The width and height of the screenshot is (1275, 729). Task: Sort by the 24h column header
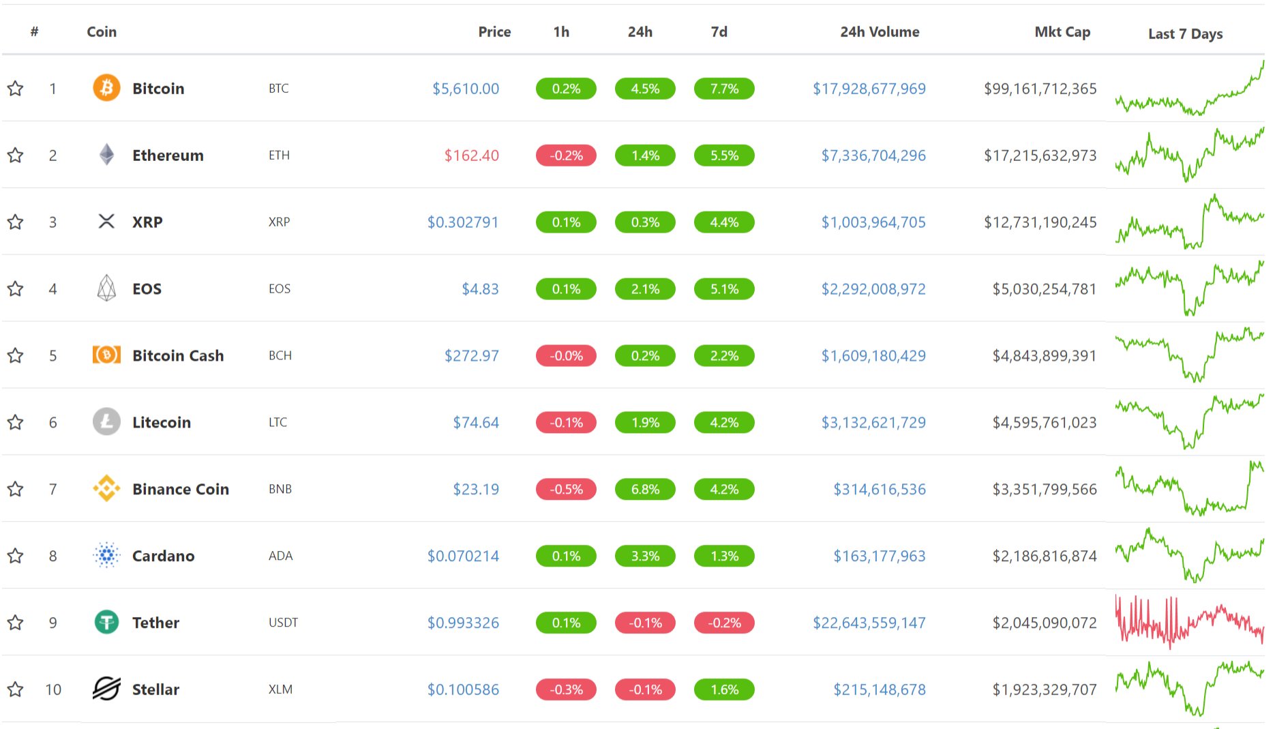pyautogui.click(x=640, y=31)
